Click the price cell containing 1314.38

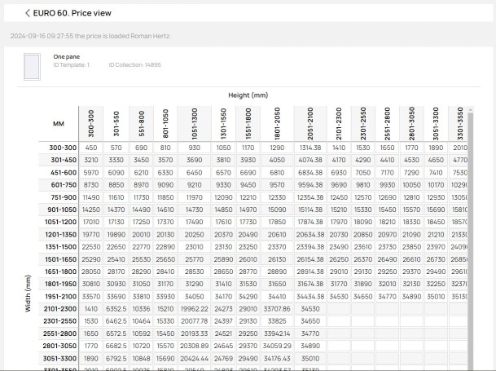pyautogui.click(x=310, y=148)
